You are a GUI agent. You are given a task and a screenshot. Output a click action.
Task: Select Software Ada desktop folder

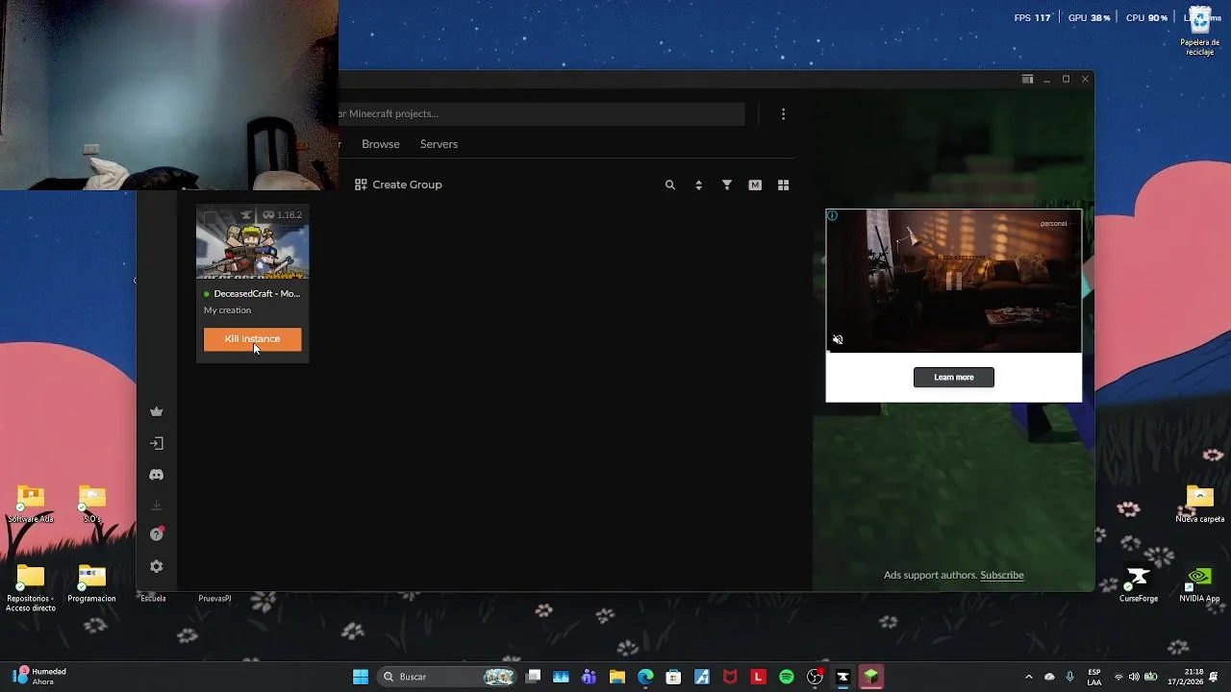click(31, 505)
